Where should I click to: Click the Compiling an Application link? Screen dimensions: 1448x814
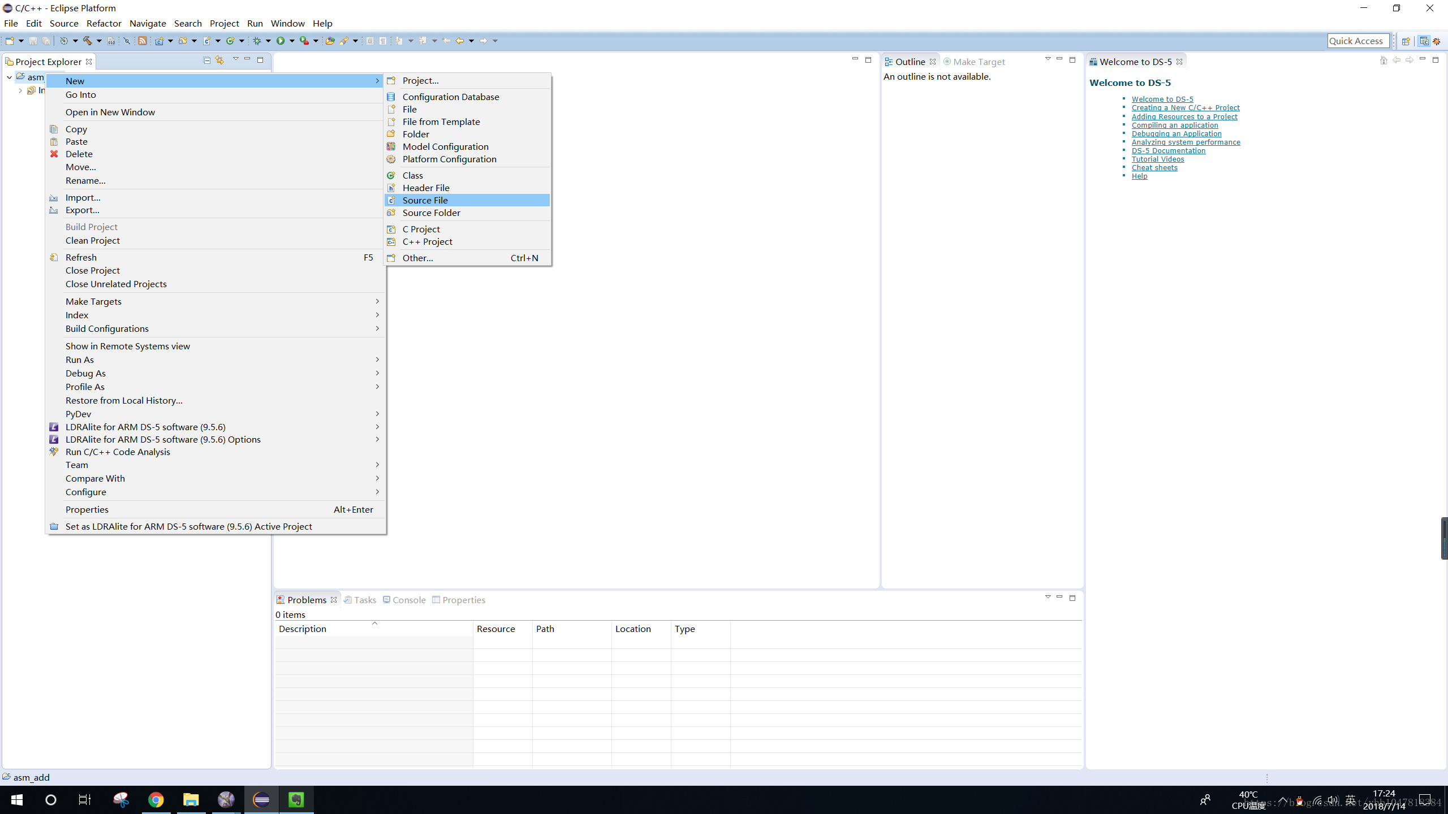tap(1174, 124)
